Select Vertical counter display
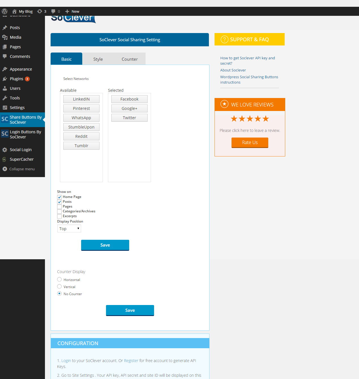 point(59,286)
